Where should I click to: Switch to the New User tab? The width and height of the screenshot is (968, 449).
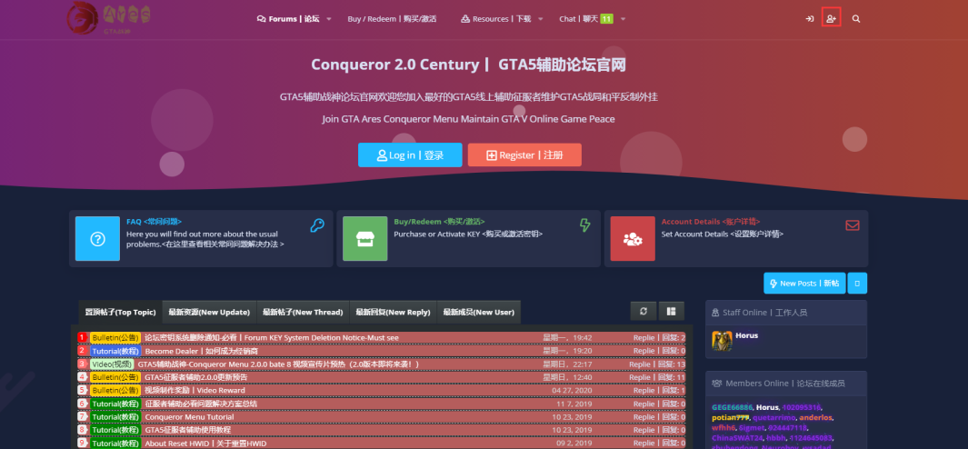click(x=479, y=312)
